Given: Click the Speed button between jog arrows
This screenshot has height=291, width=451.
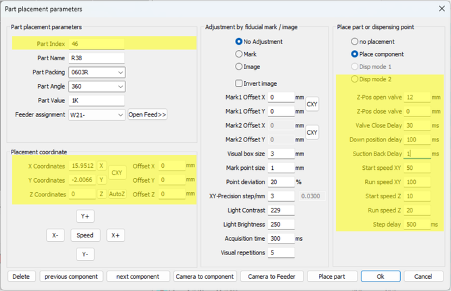Looking at the screenshot, I should [85, 236].
